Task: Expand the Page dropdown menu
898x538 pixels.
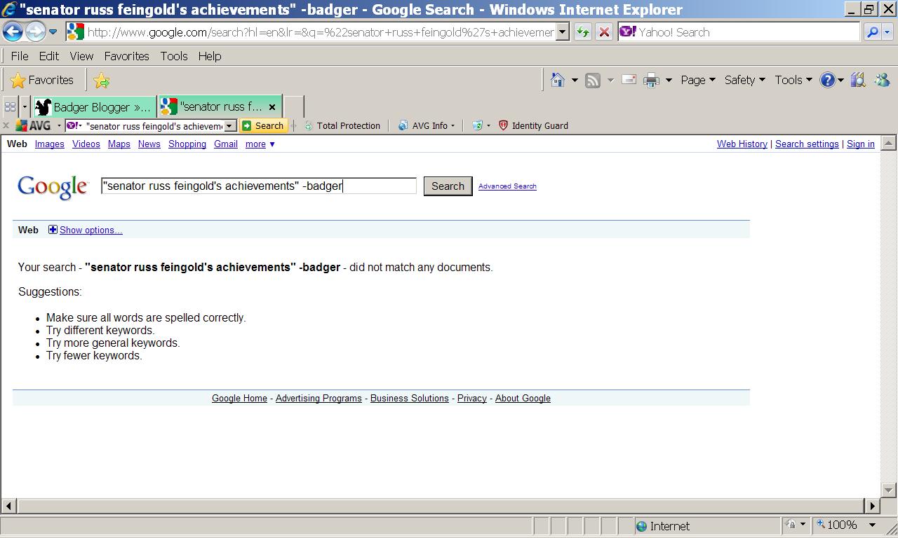Action: pyautogui.click(x=697, y=81)
